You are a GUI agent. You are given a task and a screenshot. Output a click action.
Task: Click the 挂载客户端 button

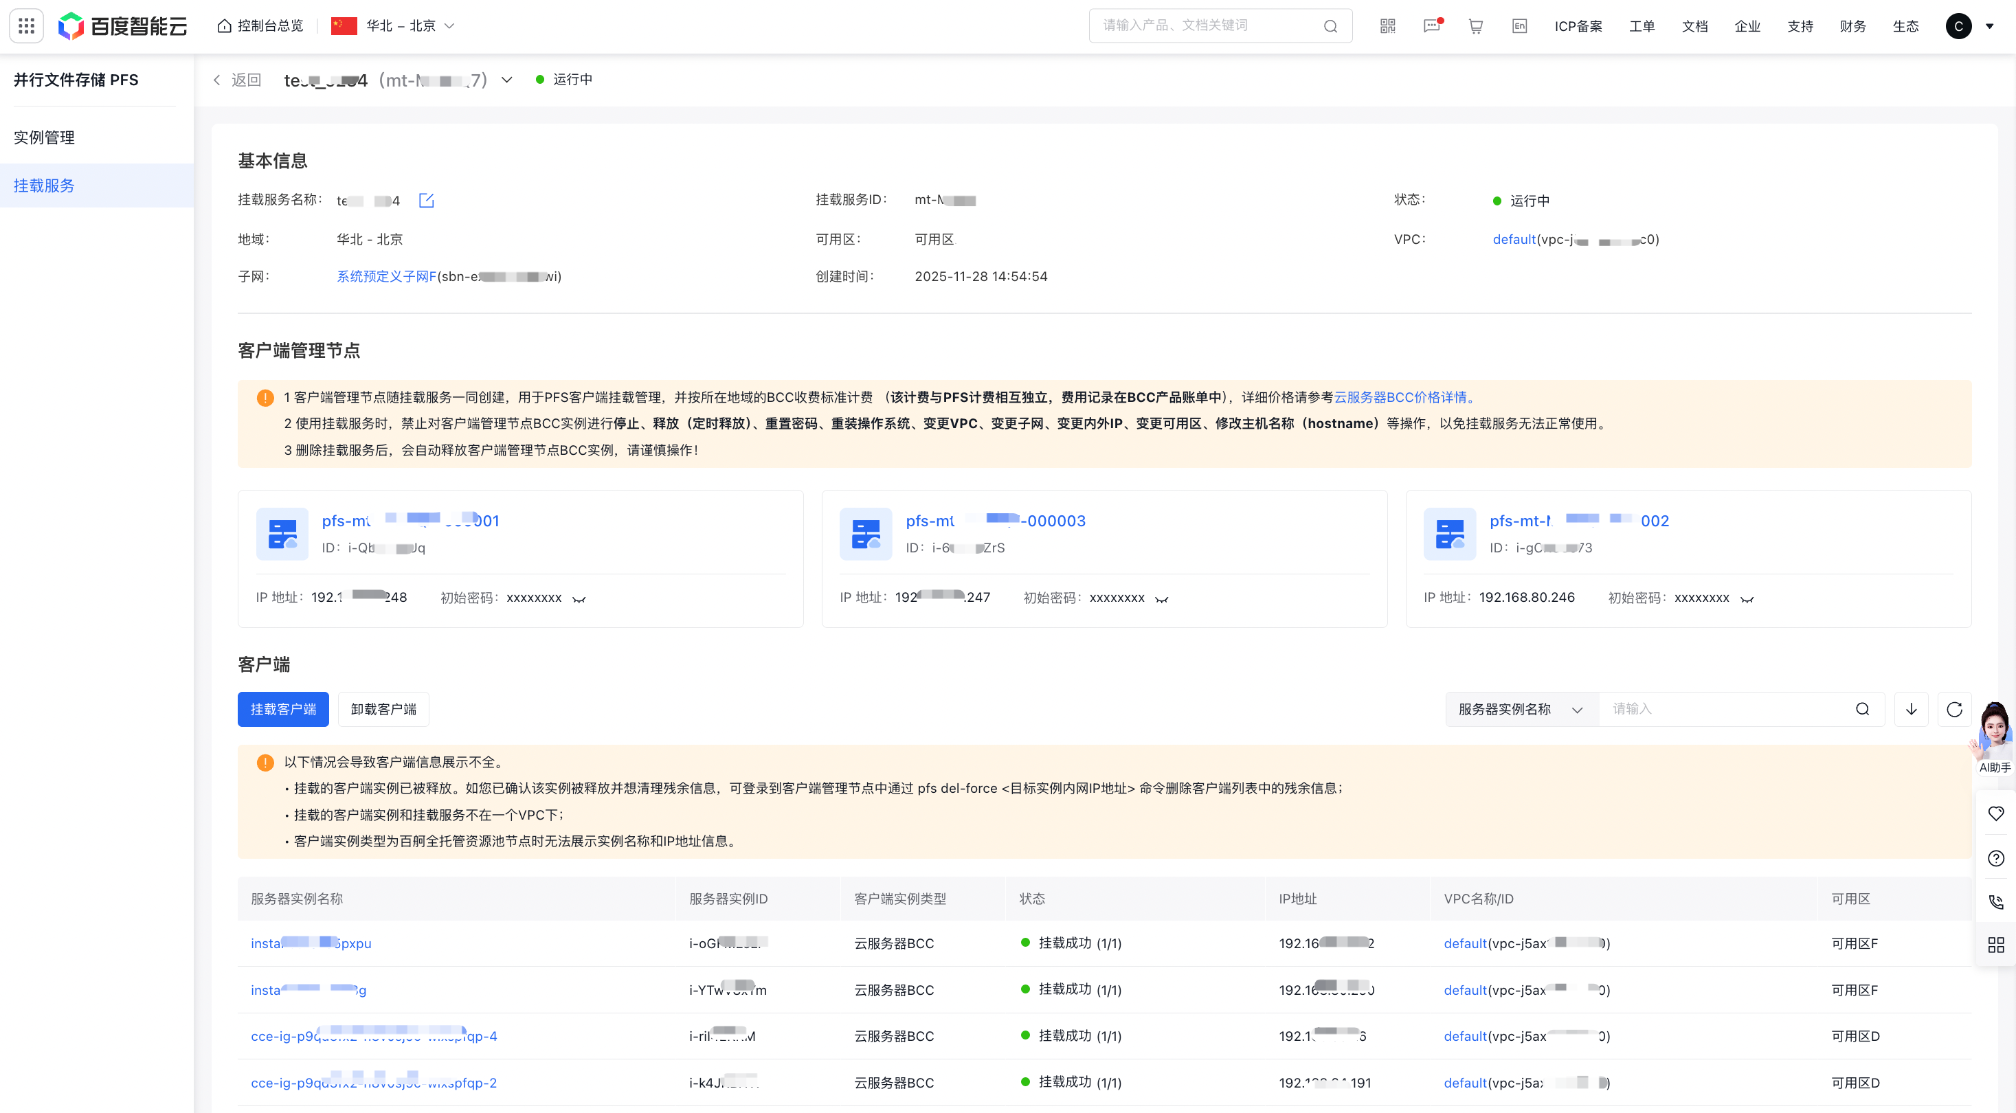[x=282, y=709]
